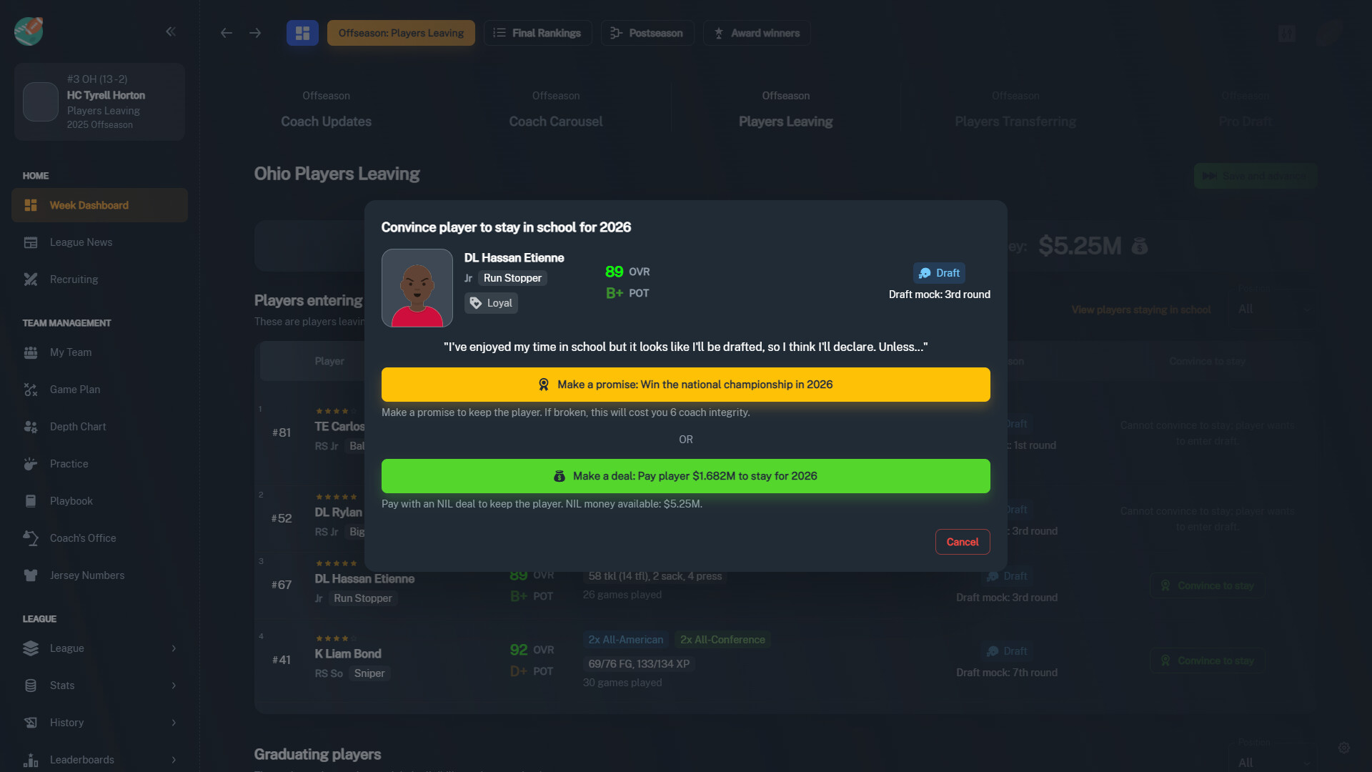
Task: Open the Jersey Numbers page
Action: (x=86, y=575)
